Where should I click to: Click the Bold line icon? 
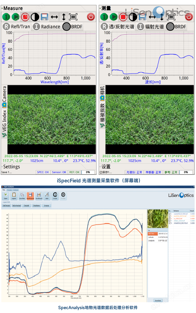tap(47, 196)
